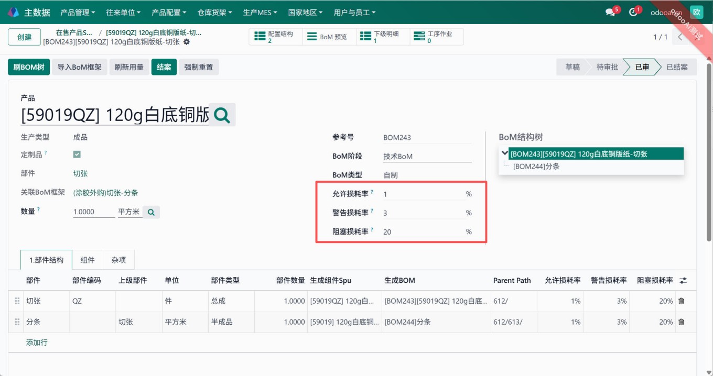Image resolution: width=713 pixels, height=376 pixels.
Task: Click 添加行 link in the table
Action: click(37, 342)
